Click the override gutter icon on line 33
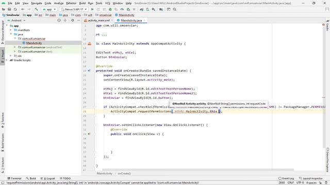 coord(89,134)
